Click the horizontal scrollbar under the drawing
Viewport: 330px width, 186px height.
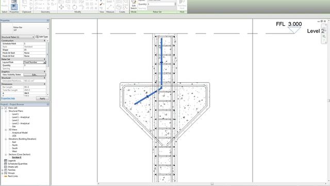tap(212, 184)
